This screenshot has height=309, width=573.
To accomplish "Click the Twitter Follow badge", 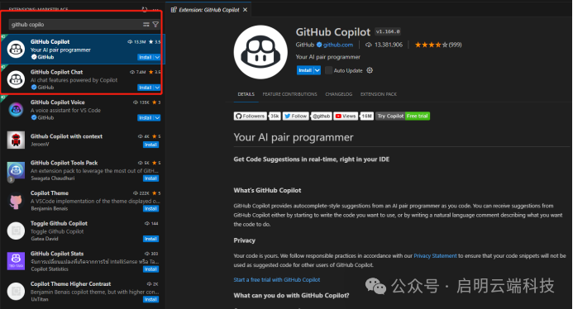I will 296,116.
